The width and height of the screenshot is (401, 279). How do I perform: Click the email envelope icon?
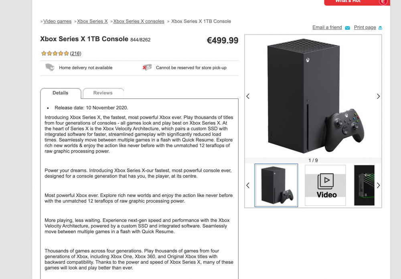(347, 28)
